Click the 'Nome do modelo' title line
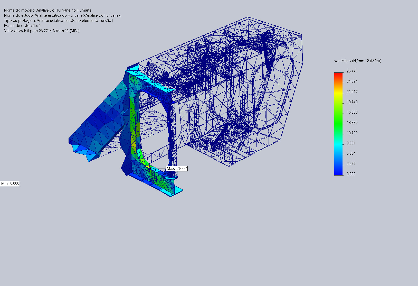This screenshot has height=286, width=418. tap(47, 10)
